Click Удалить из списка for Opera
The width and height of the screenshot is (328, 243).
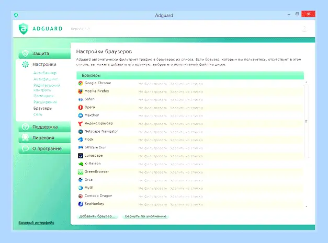pos(186,108)
